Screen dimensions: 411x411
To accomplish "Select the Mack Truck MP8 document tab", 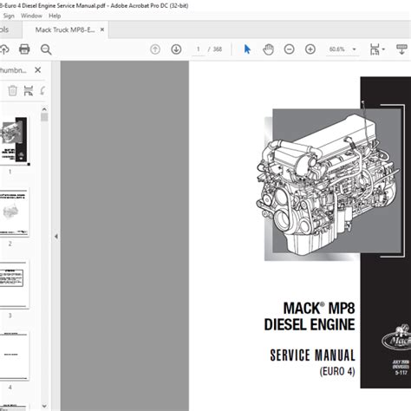I will [65, 29].
